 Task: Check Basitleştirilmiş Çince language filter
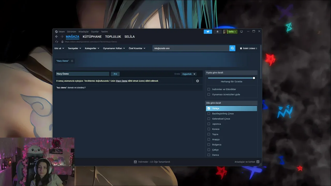click(x=209, y=114)
